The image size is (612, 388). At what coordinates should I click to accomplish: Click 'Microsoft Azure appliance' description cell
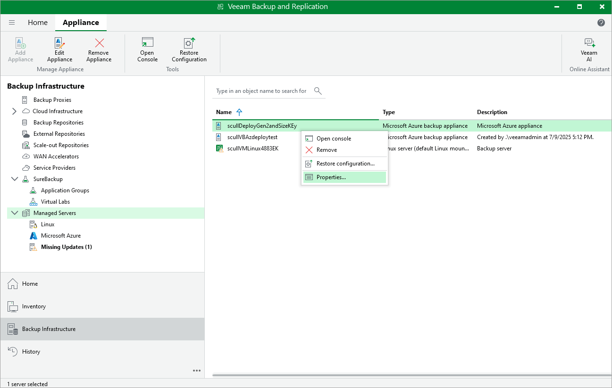(x=510, y=126)
